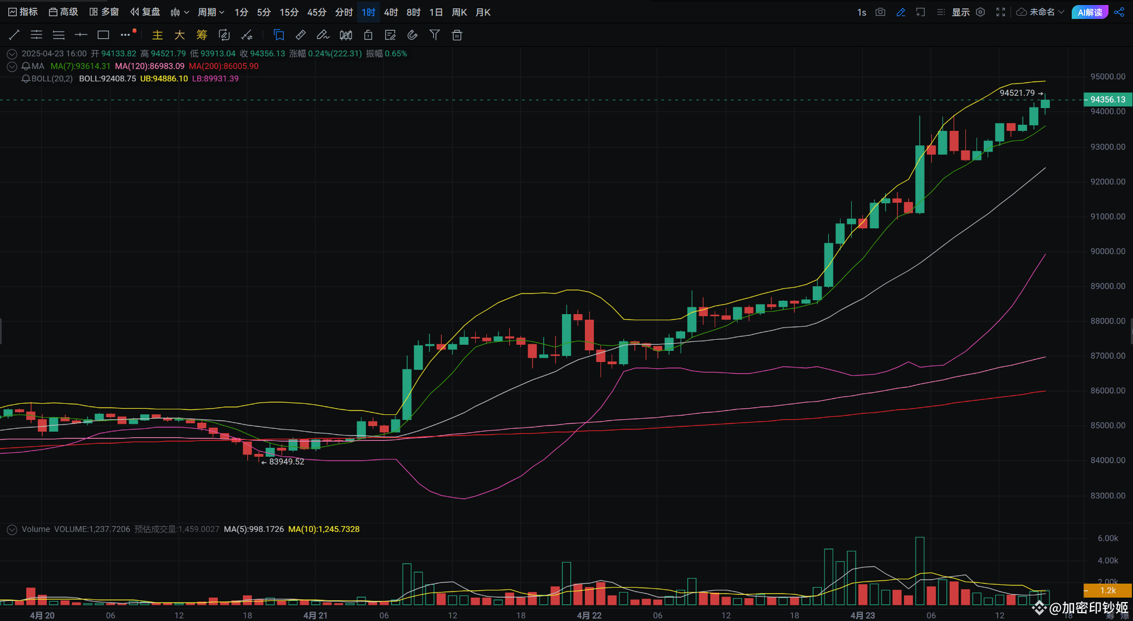Image resolution: width=1133 pixels, height=621 pixels.
Task: Select the rectangle drawing tool
Action: pyautogui.click(x=103, y=35)
